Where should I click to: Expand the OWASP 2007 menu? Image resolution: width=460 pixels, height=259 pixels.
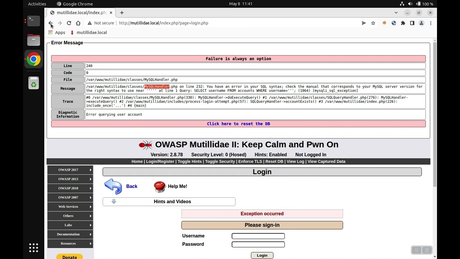point(70,197)
